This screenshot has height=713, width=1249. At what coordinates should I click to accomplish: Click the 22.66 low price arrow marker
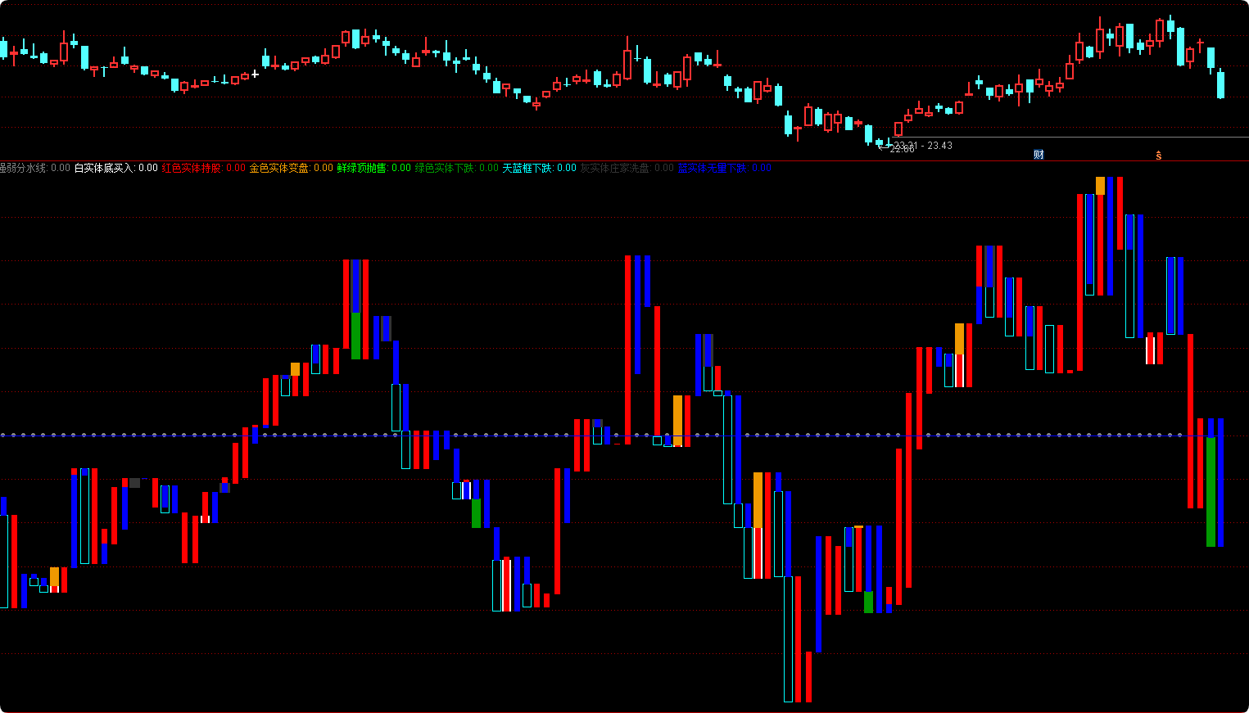(x=896, y=149)
